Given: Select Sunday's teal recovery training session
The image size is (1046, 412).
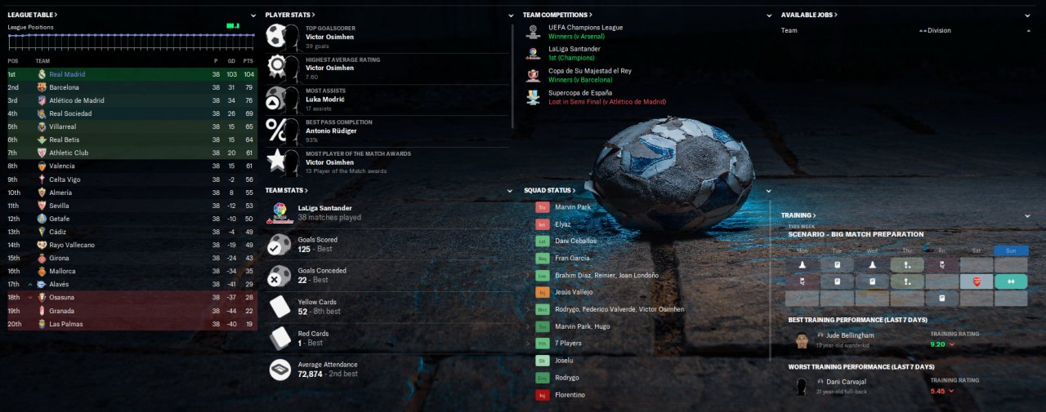Looking at the screenshot, I should tap(1011, 281).
